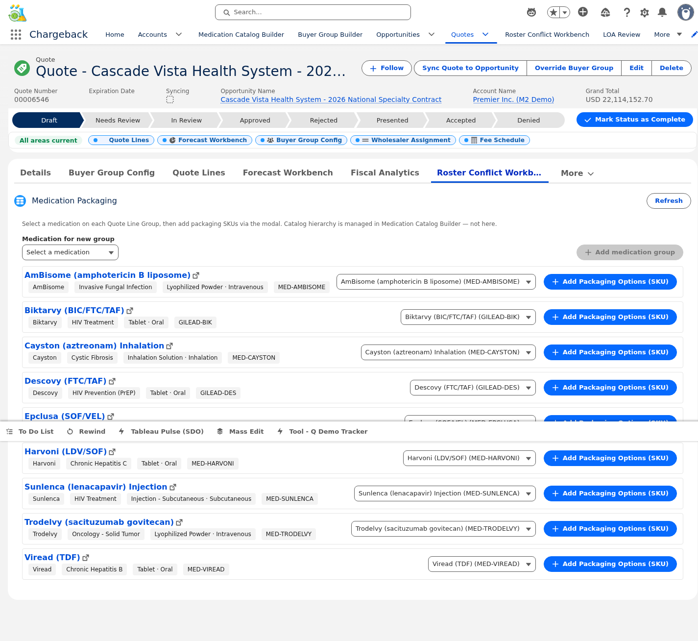Click the Follow button
This screenshot has height=641, width=698.
pos(387,68)
